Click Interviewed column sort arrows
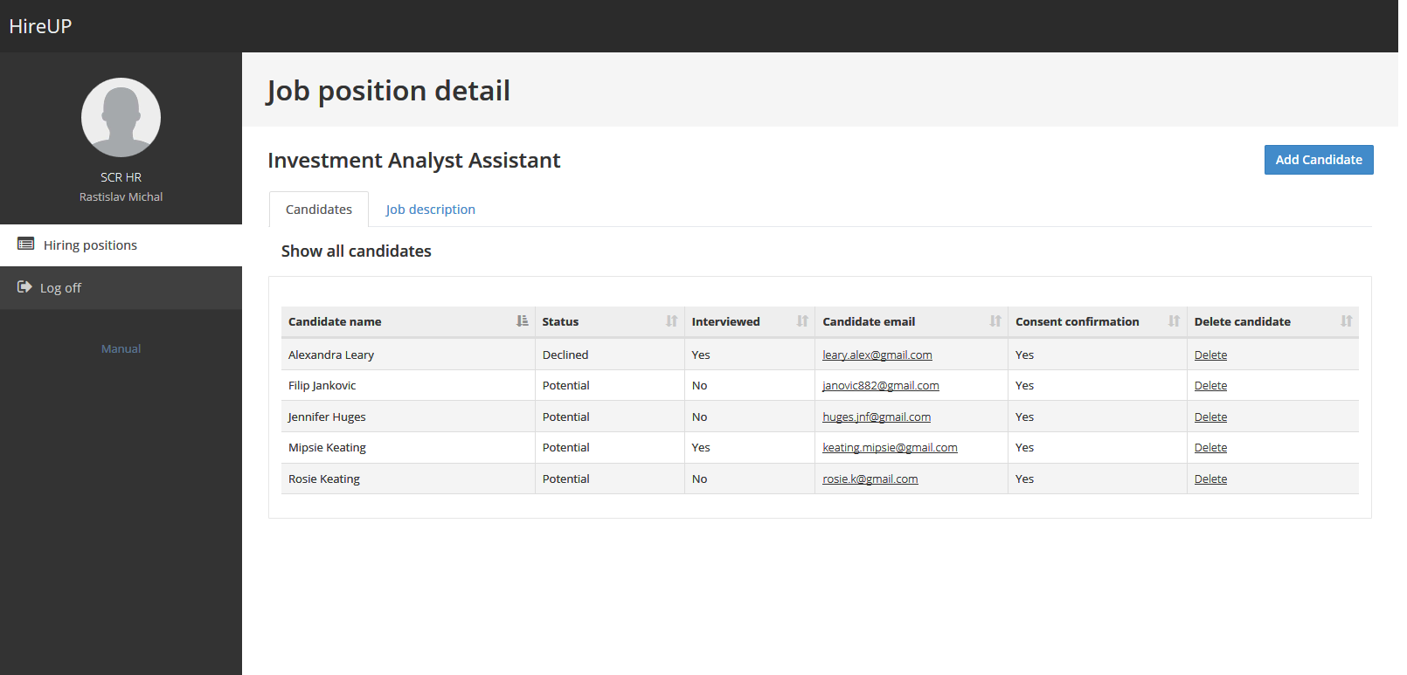 tap(802, 321)
